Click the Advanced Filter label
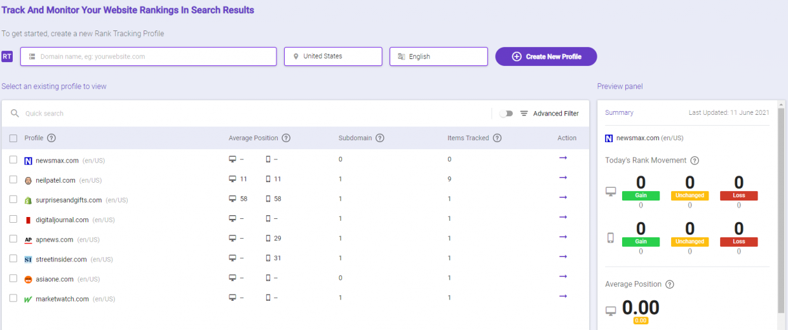This screenshot has height=330, width=788. 556,114
